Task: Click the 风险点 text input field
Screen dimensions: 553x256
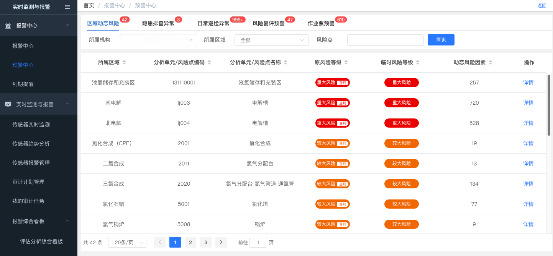Action: [385, 40]
